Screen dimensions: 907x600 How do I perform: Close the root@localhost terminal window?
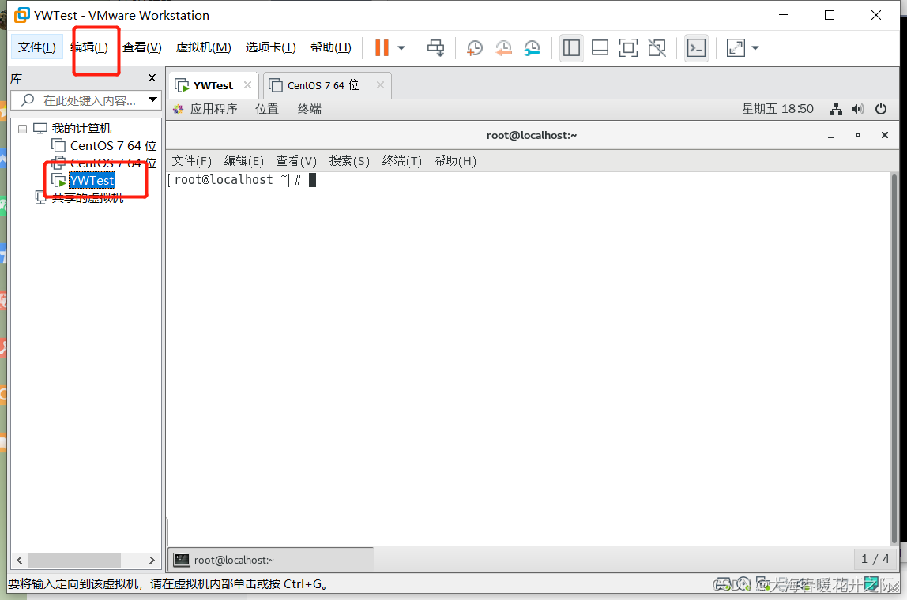coord(884,135)
